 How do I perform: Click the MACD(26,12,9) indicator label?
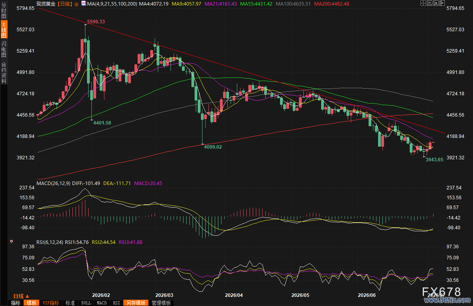point(53,183)
